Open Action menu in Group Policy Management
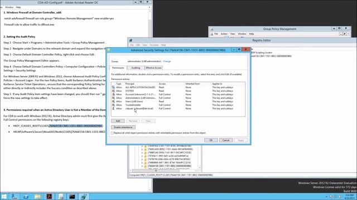The width and height of the screenshot is (357, 200). point(224,34)
